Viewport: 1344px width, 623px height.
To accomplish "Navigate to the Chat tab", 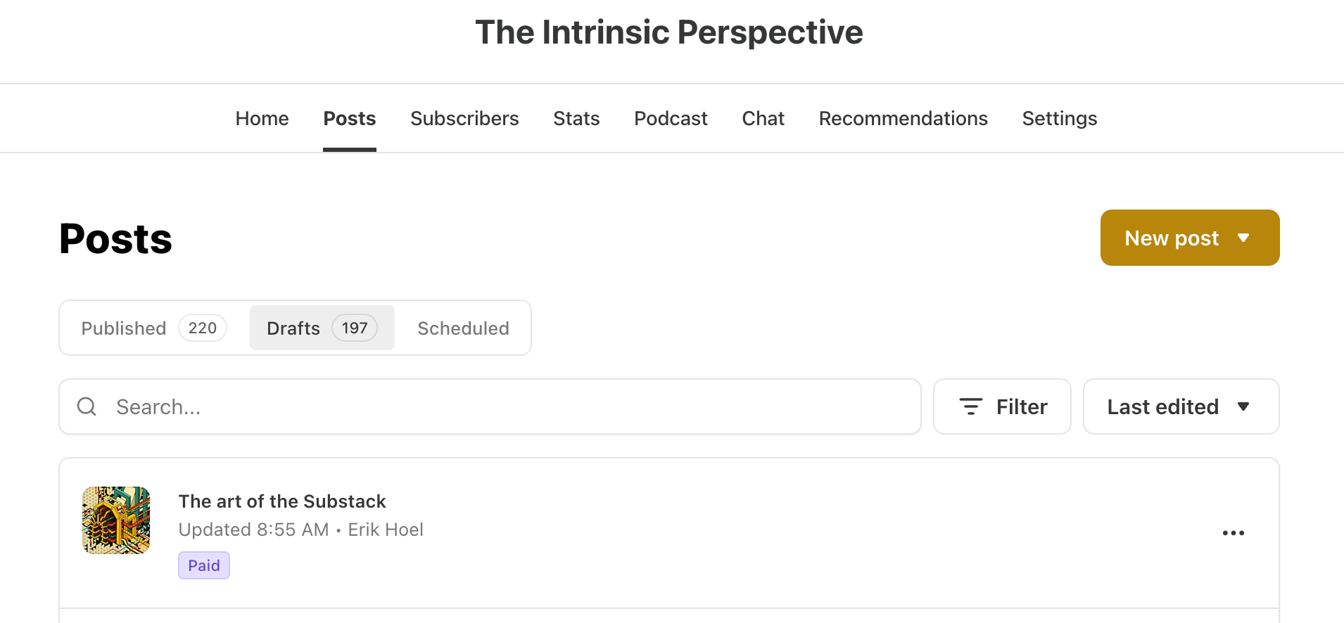I will pos(763,118).
